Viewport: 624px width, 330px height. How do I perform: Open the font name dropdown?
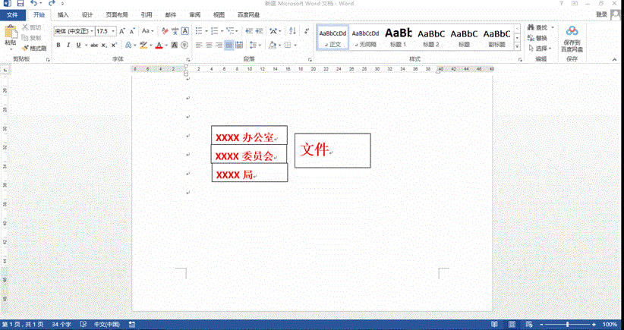90,31
